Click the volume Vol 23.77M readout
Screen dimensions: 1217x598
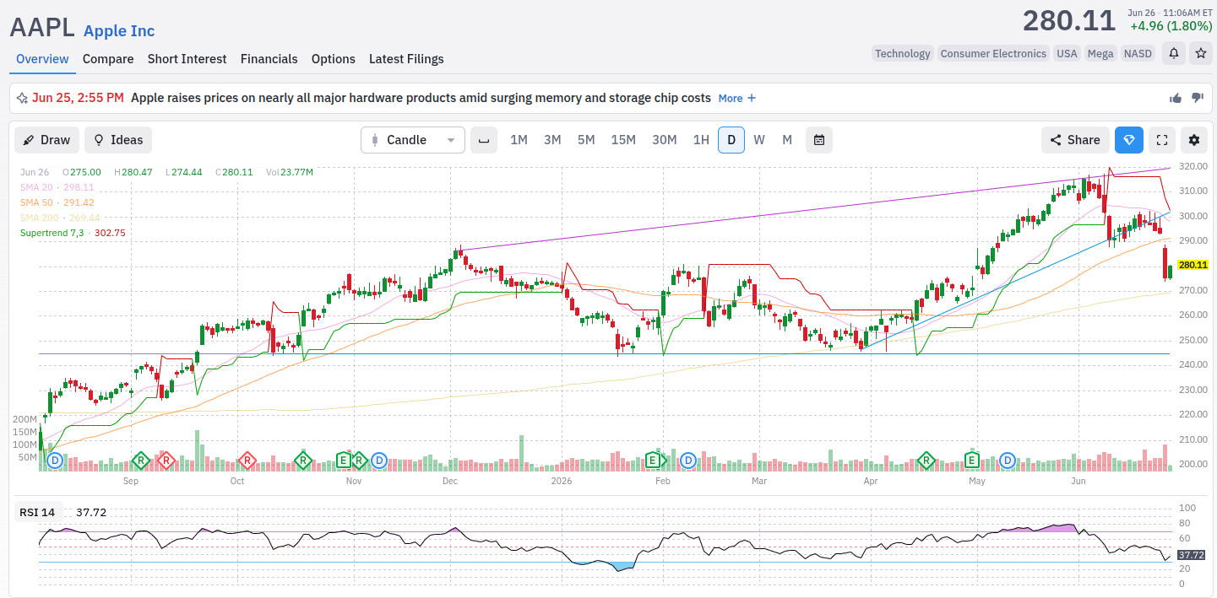coord(290,172)
